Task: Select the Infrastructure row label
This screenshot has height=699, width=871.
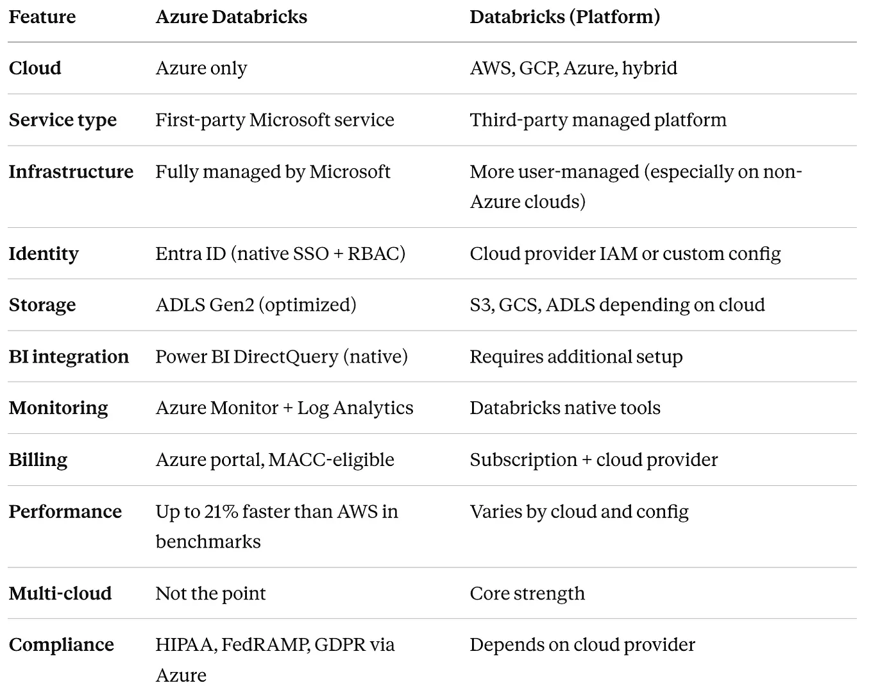Action: tap(71, 171)
